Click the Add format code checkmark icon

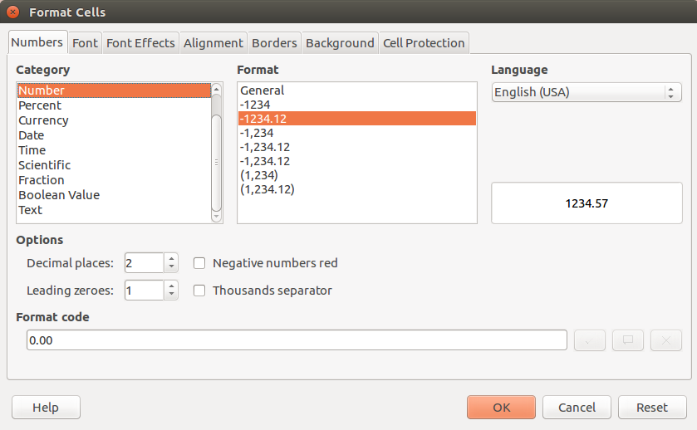589,340
